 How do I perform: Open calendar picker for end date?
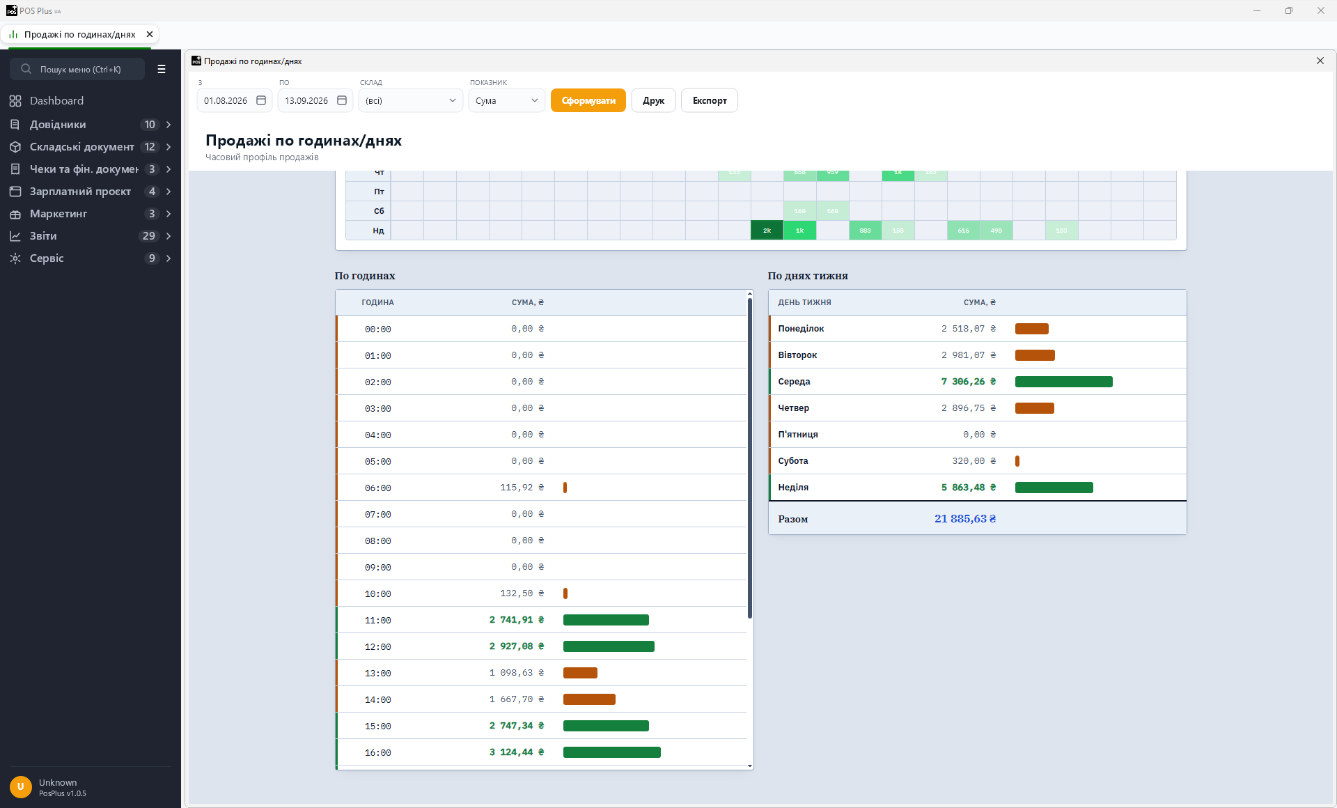coord(342,100)
